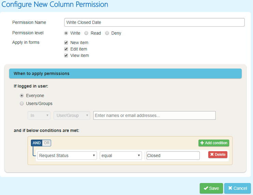Open the In operator dropdown
The height and width of the screenshot is (195, 253).
(39, 115)
